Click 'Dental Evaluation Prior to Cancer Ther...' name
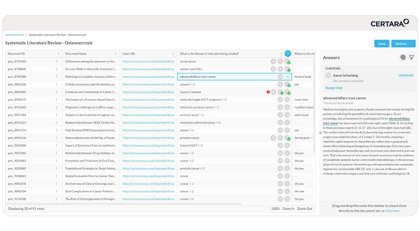 click(90, 176)
